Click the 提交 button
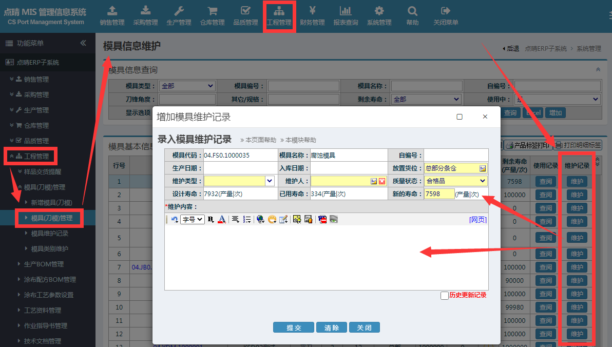The height and width of the screenshot is (347, 612). [x=293, y=327]
